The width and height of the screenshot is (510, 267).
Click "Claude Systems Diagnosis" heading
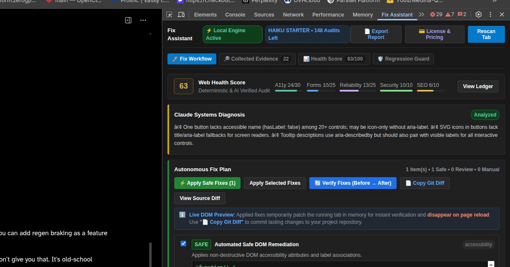coord(210,115)
